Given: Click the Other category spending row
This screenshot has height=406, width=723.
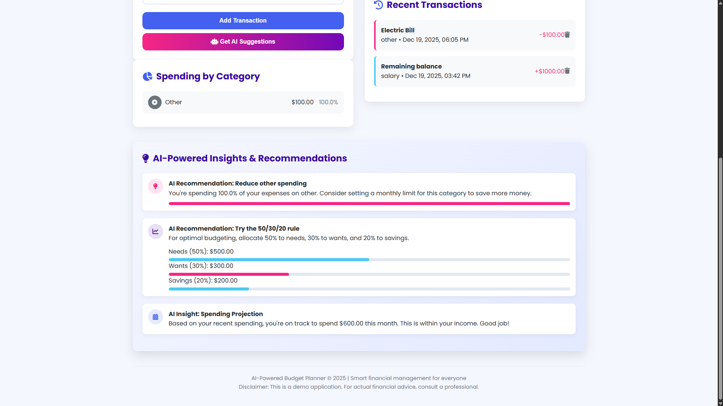Looking at the screenshot, I should pyautogui.click(x=243, y=102).
